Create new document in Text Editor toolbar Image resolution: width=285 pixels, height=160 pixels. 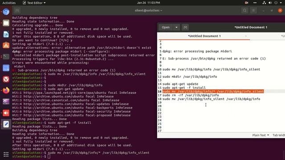185,28
